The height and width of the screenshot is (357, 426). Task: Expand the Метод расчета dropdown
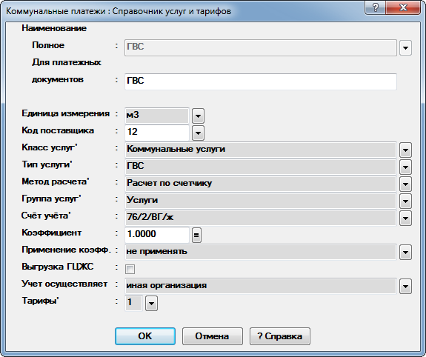405,184
